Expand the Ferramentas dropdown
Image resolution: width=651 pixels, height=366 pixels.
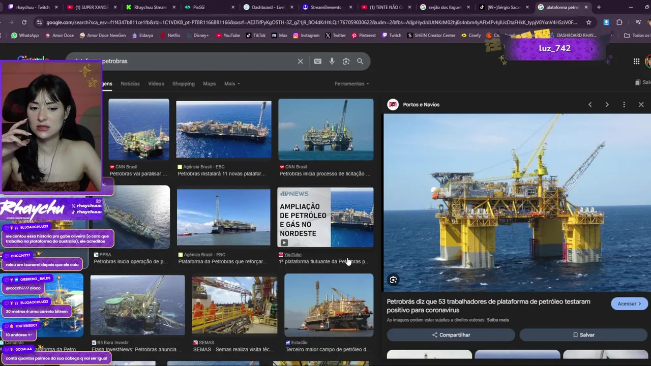(x=351, y=83)
